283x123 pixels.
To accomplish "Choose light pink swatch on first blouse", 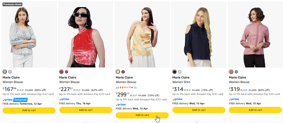I will 10,72.
